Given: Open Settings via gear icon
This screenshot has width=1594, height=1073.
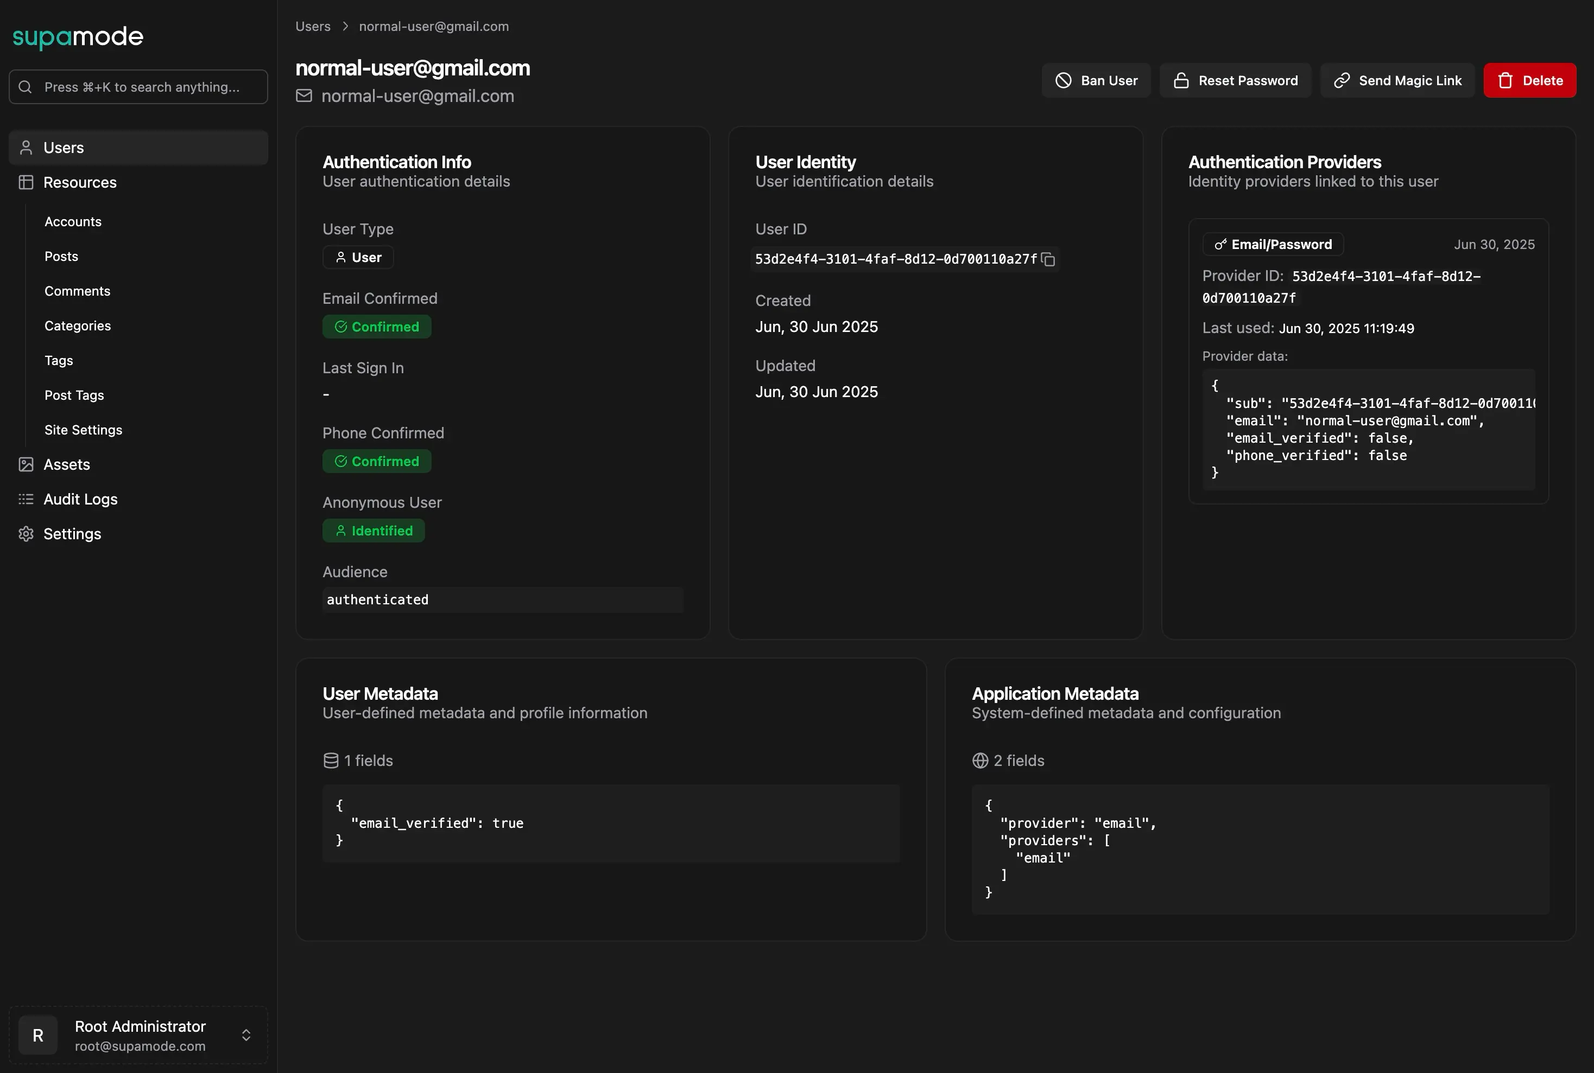Looking at the screenshot, I should pos(26,534).
